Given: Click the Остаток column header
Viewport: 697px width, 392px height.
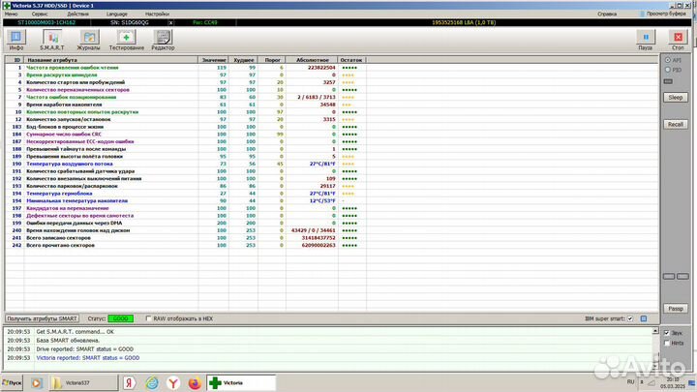Looking at the screenshot, I should click(x=351, y=60).
